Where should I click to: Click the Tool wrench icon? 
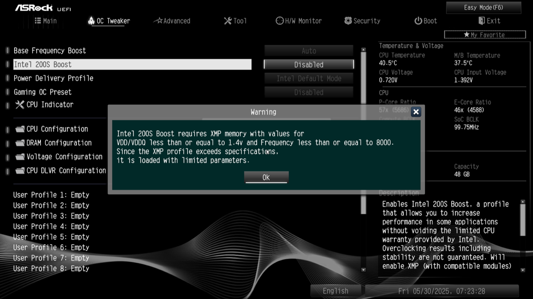point(227,20)
